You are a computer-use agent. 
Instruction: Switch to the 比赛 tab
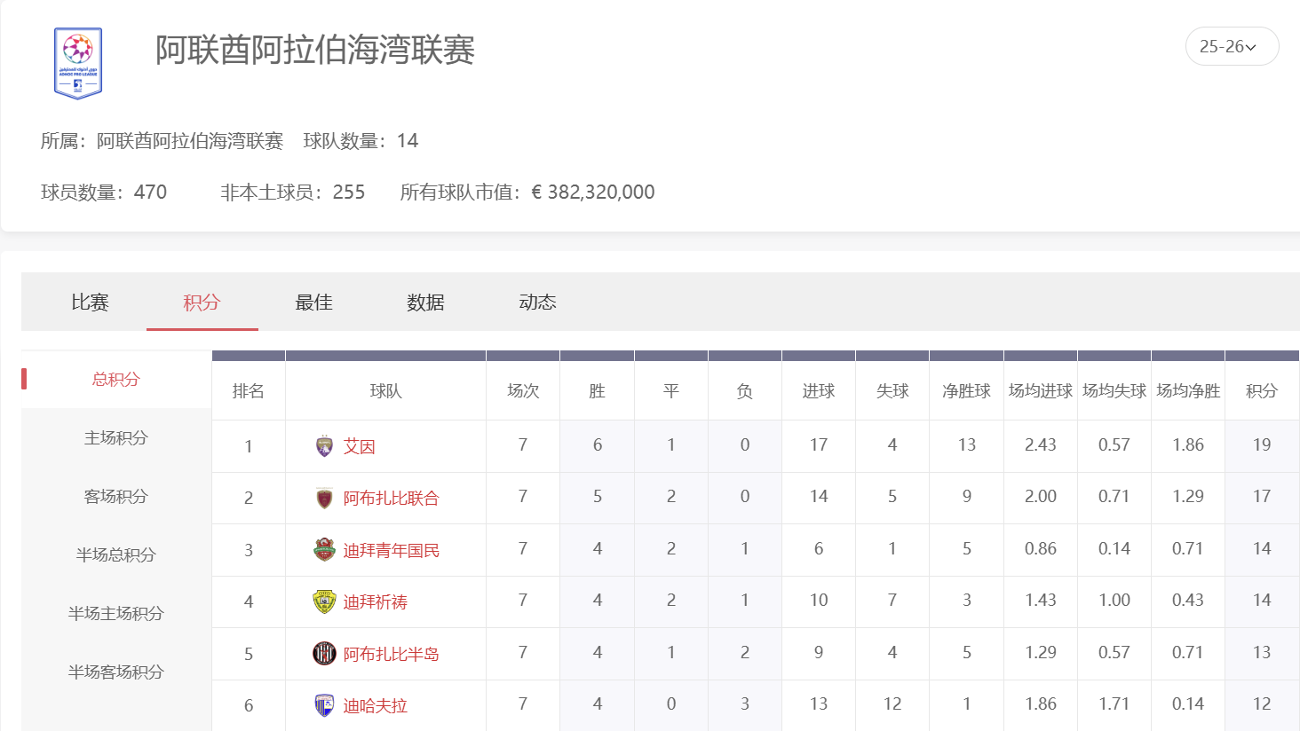(89, 303)
